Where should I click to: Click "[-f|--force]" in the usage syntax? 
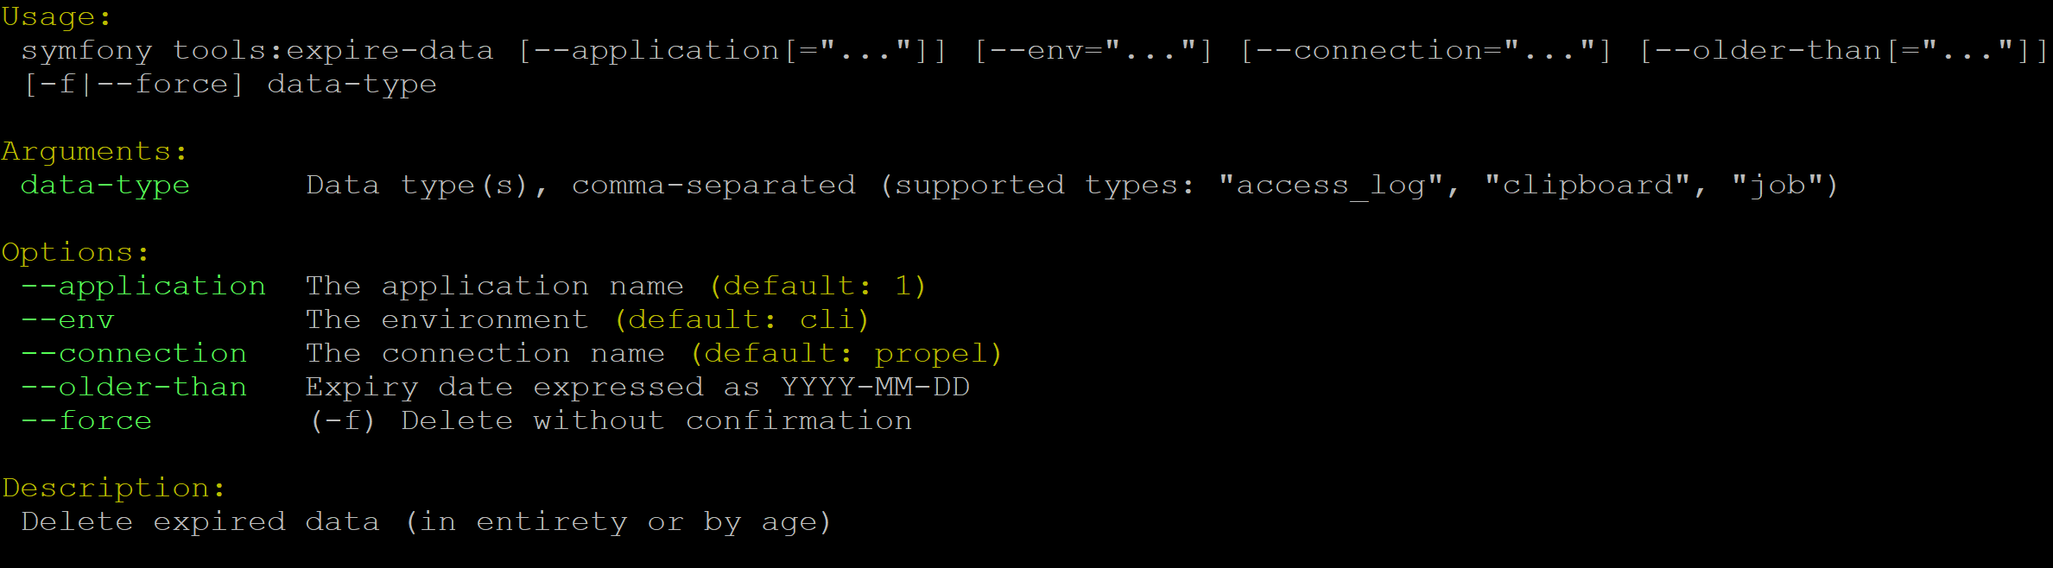pyautogui.click(x=134, y=85)
